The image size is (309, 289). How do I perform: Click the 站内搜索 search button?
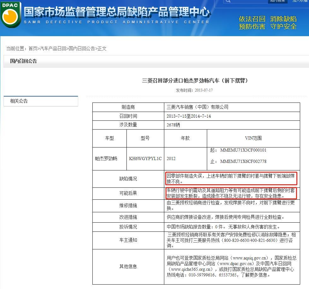click(x=277, y=1)
